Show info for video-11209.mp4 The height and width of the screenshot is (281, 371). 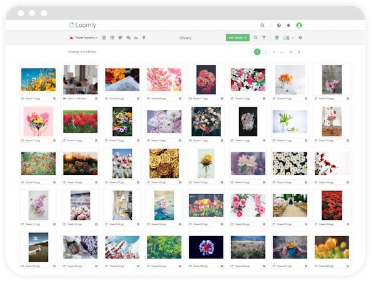click(96, 99)
